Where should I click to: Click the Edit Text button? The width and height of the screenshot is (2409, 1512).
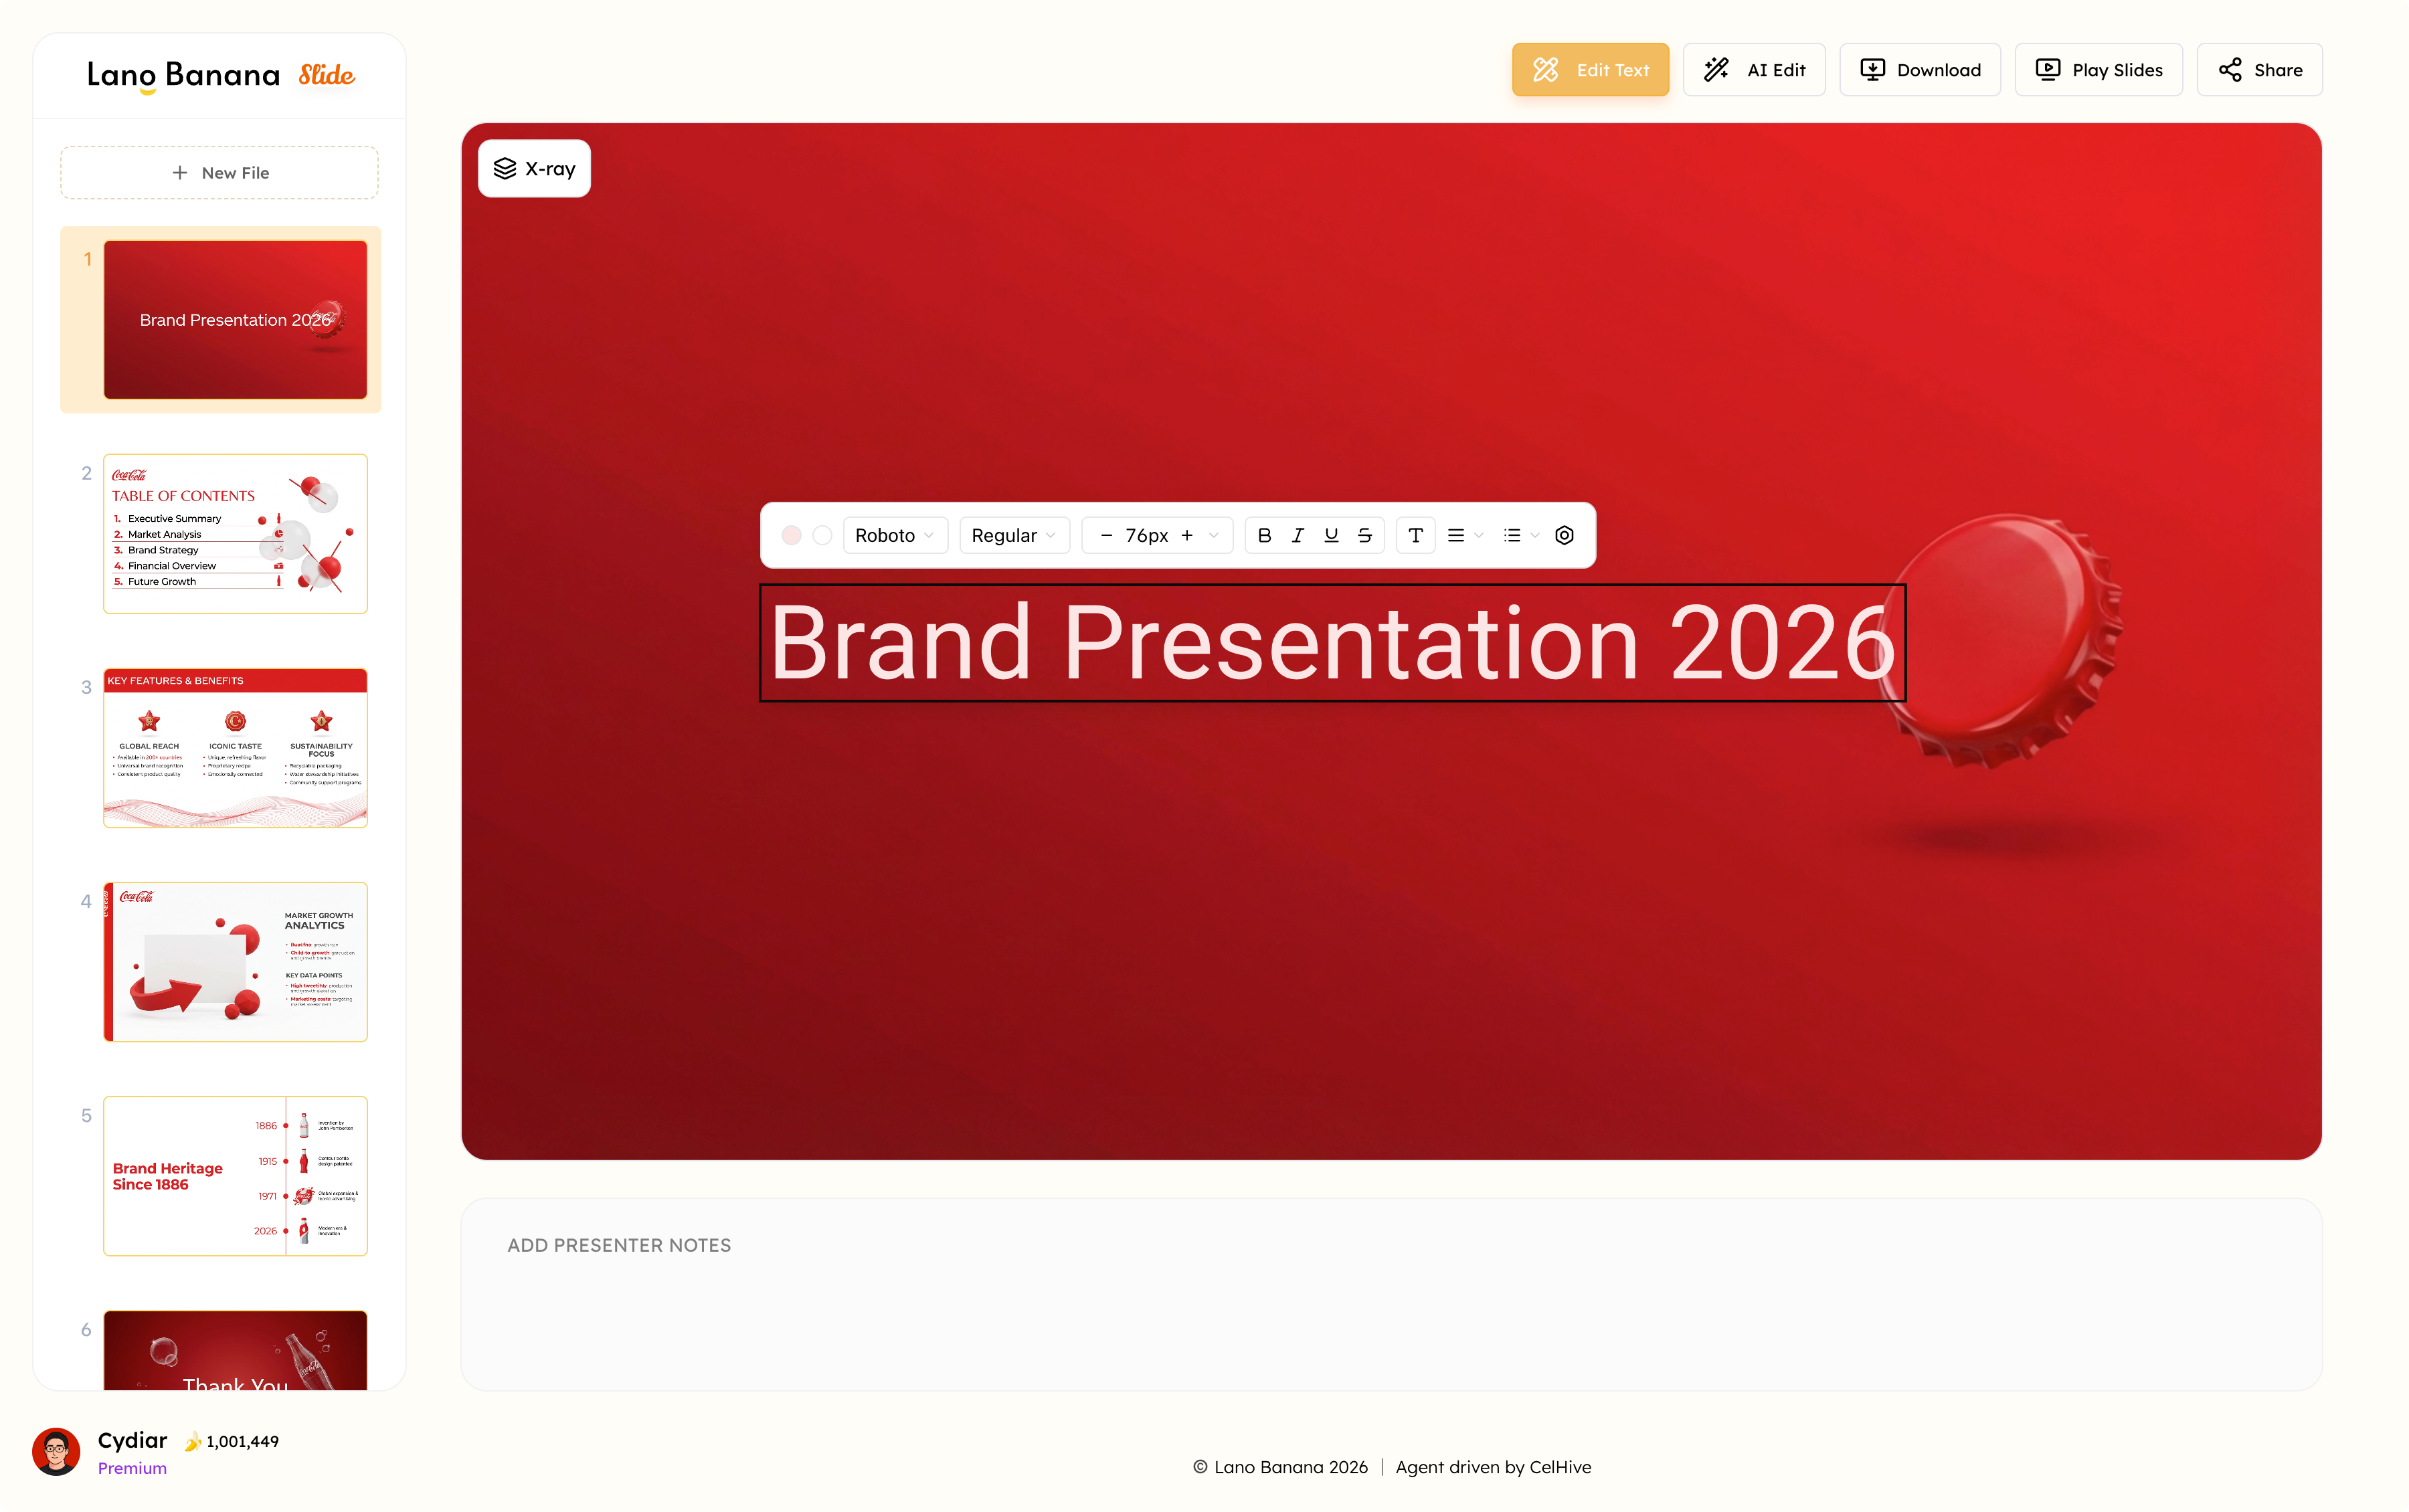[1590, 70]
